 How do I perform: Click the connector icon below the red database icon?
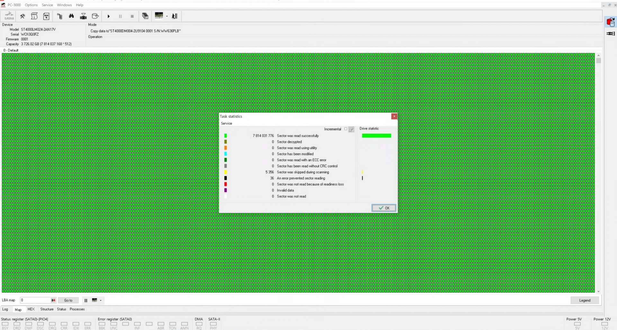click(x=611, y=33)
